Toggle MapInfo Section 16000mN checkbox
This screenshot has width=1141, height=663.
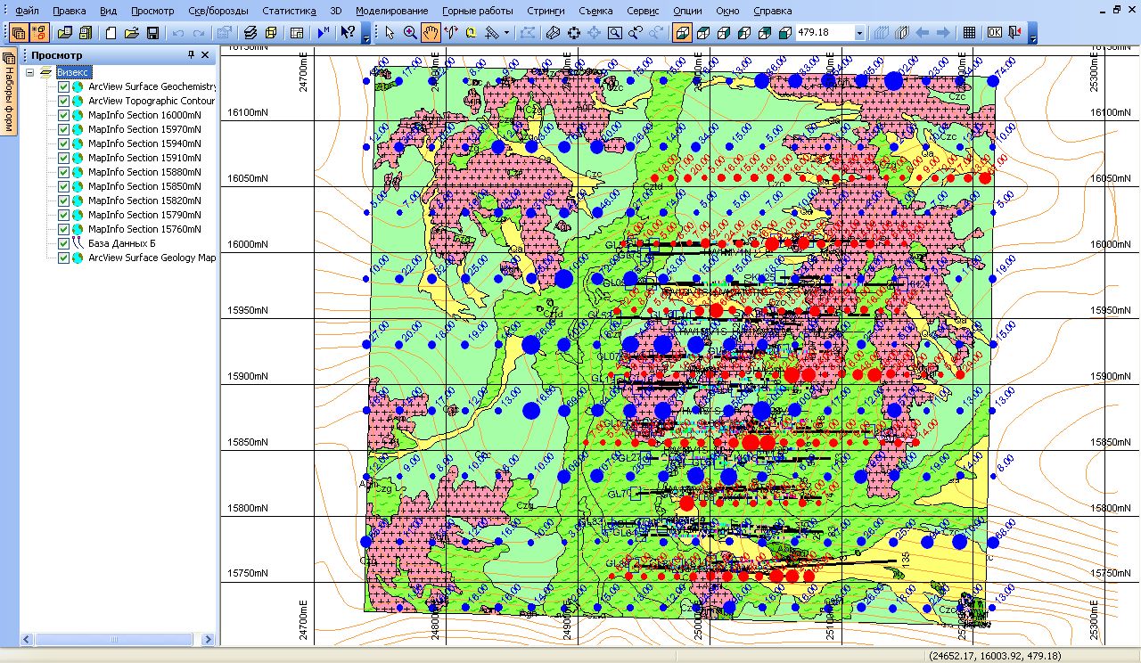click(63, 116)
